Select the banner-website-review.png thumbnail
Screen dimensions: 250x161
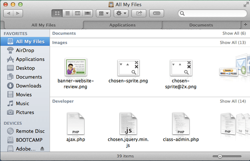(76, 67)
